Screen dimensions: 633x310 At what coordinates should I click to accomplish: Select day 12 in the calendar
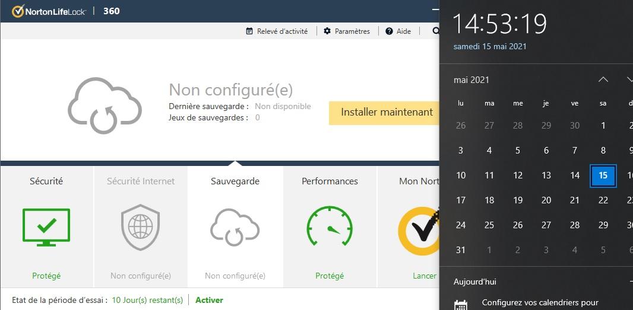[518, 175]
